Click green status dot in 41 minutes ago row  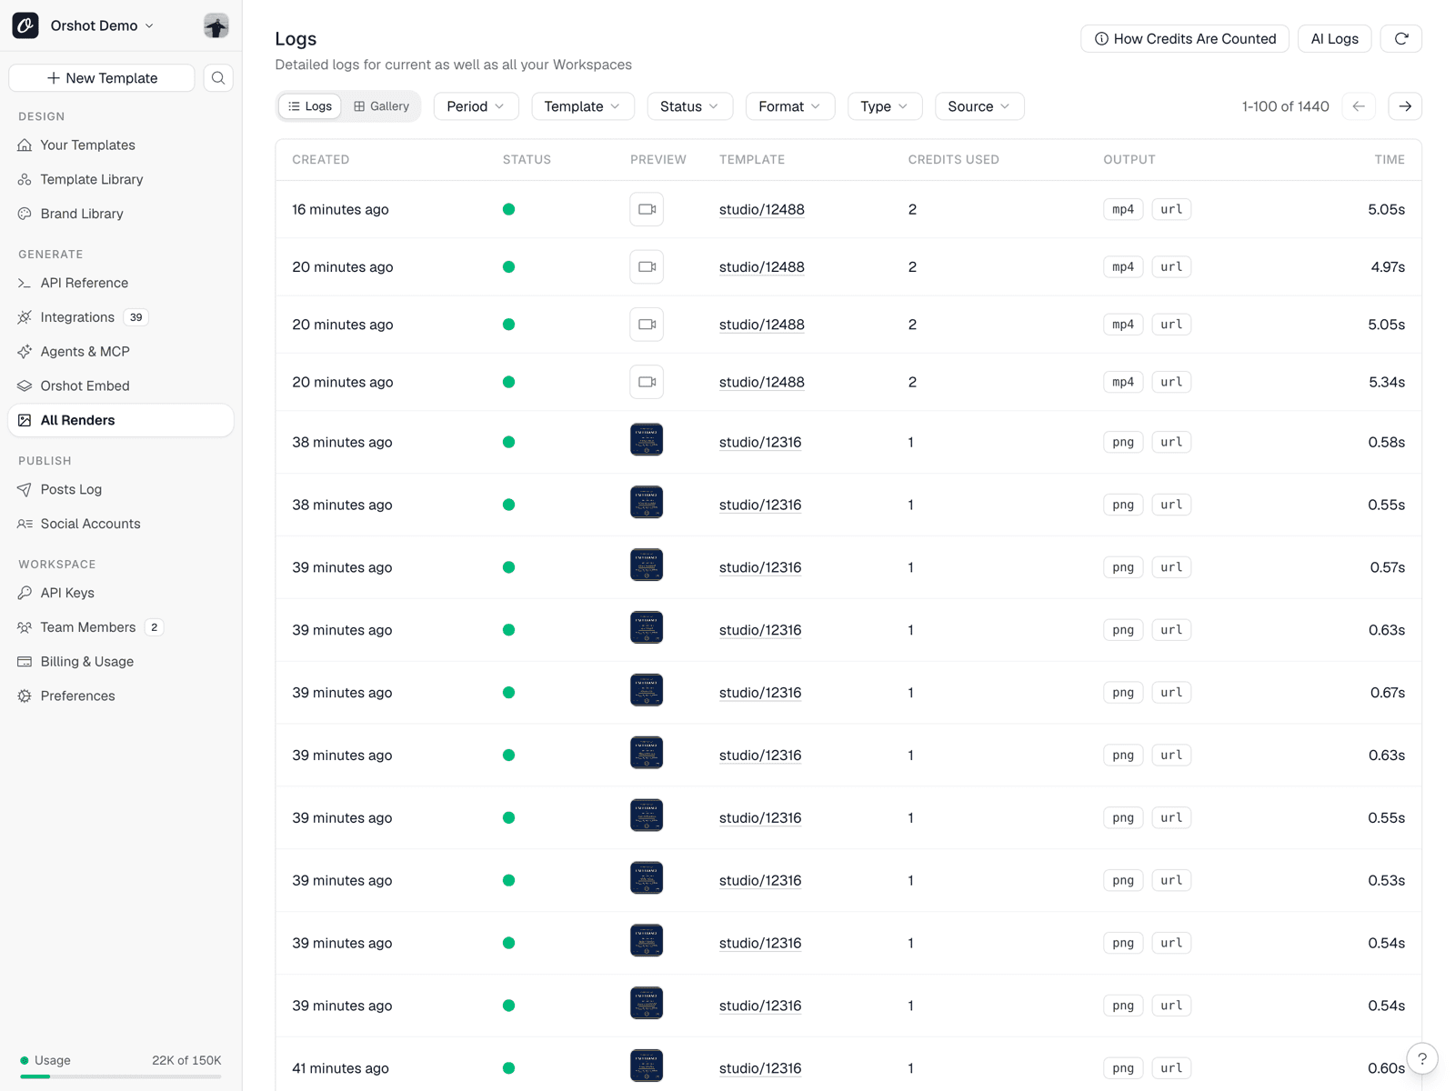(508, 1068)
